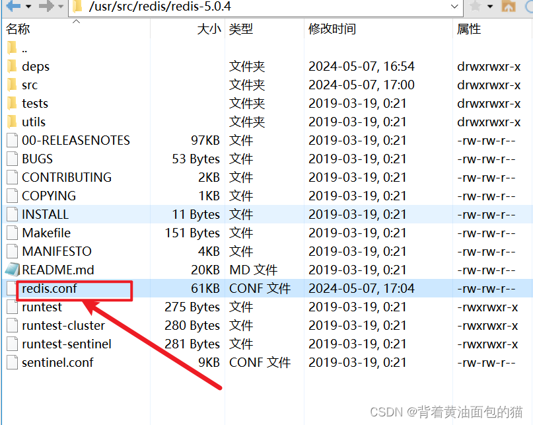Click the 151 Bytes size of Makefile

pos(192,233)
